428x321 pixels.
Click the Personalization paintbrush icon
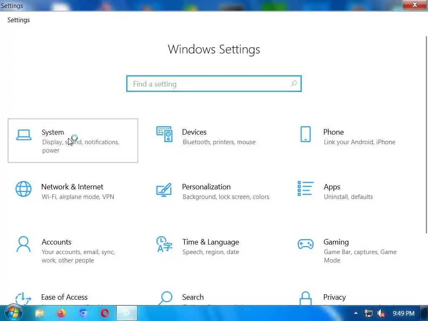164,190
